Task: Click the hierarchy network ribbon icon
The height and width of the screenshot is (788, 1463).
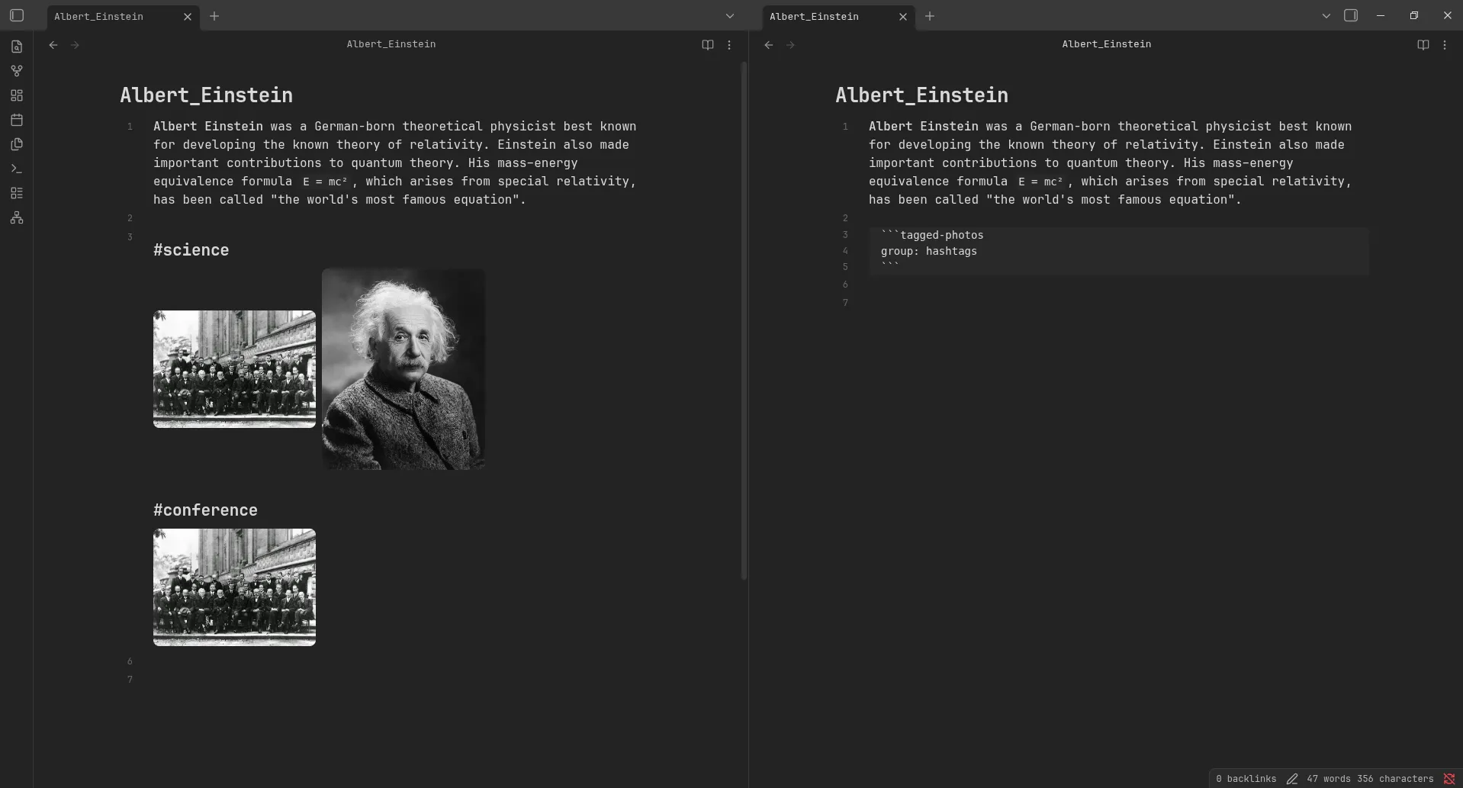Action: [17, 218]
